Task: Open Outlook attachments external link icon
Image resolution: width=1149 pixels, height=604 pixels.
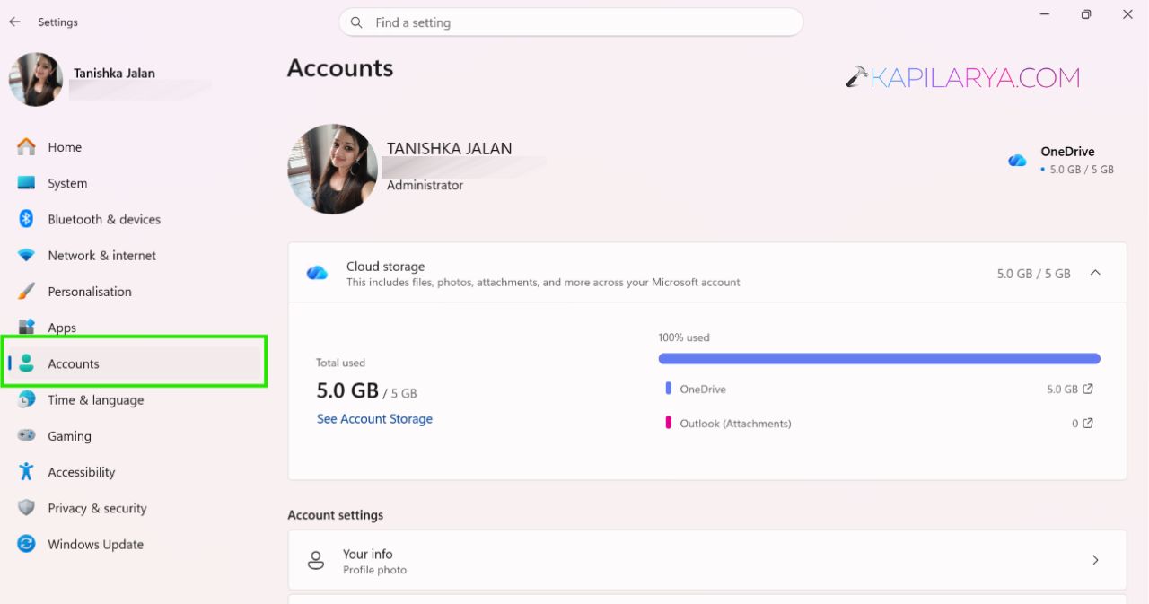Action: click(x=1088, y=423)
